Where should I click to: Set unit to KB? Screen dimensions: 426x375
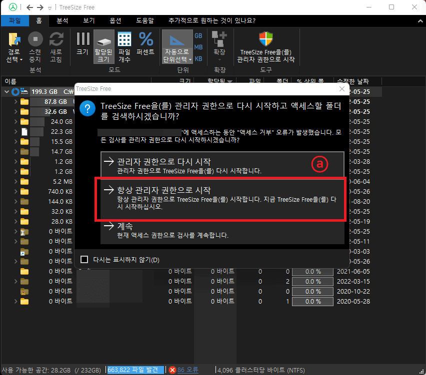(198, 58)
